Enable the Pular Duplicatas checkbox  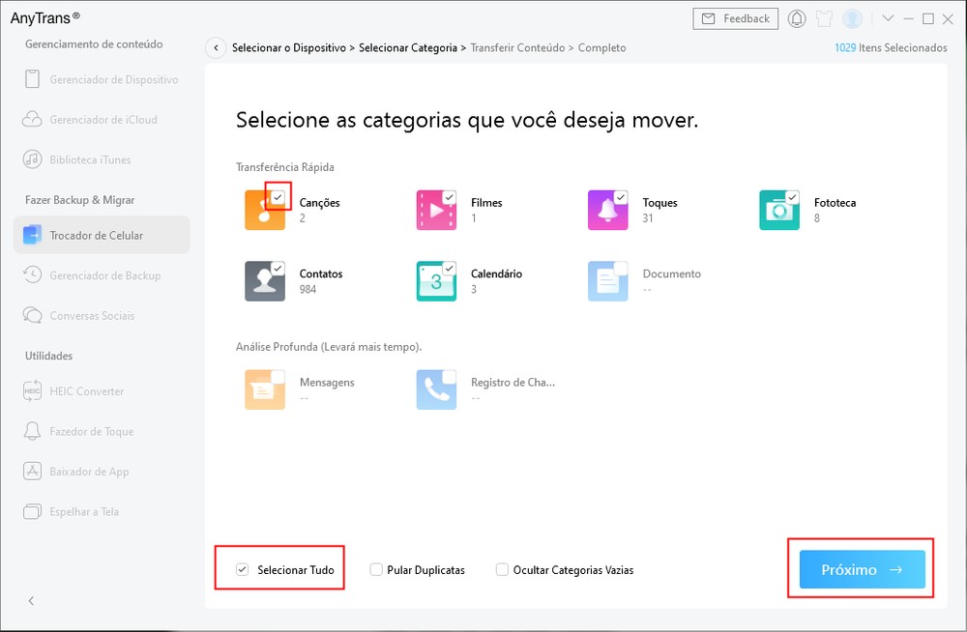(x=376, y=570)
